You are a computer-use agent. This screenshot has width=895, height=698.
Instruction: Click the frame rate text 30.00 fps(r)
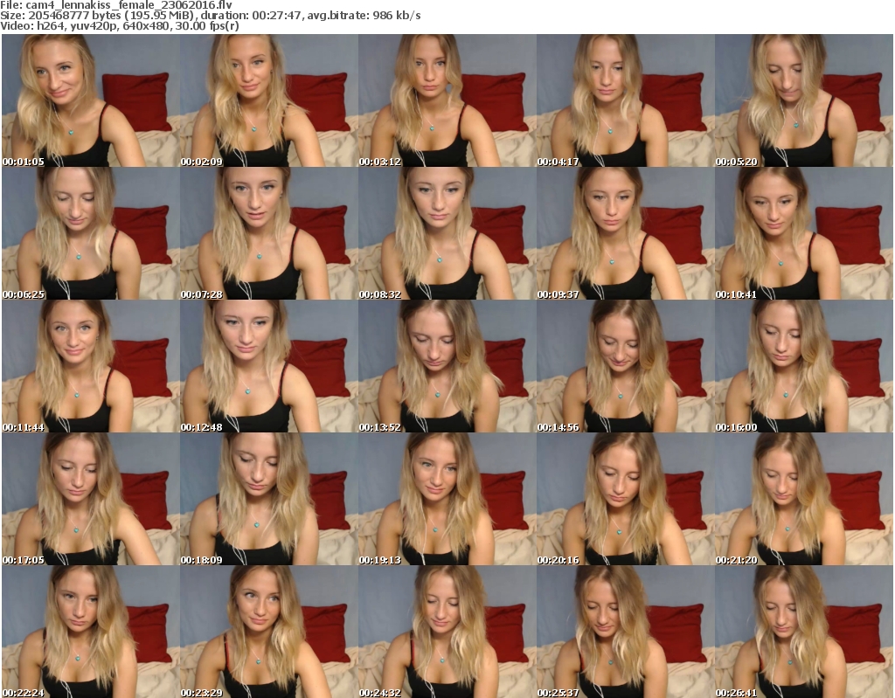pos(207,25)
